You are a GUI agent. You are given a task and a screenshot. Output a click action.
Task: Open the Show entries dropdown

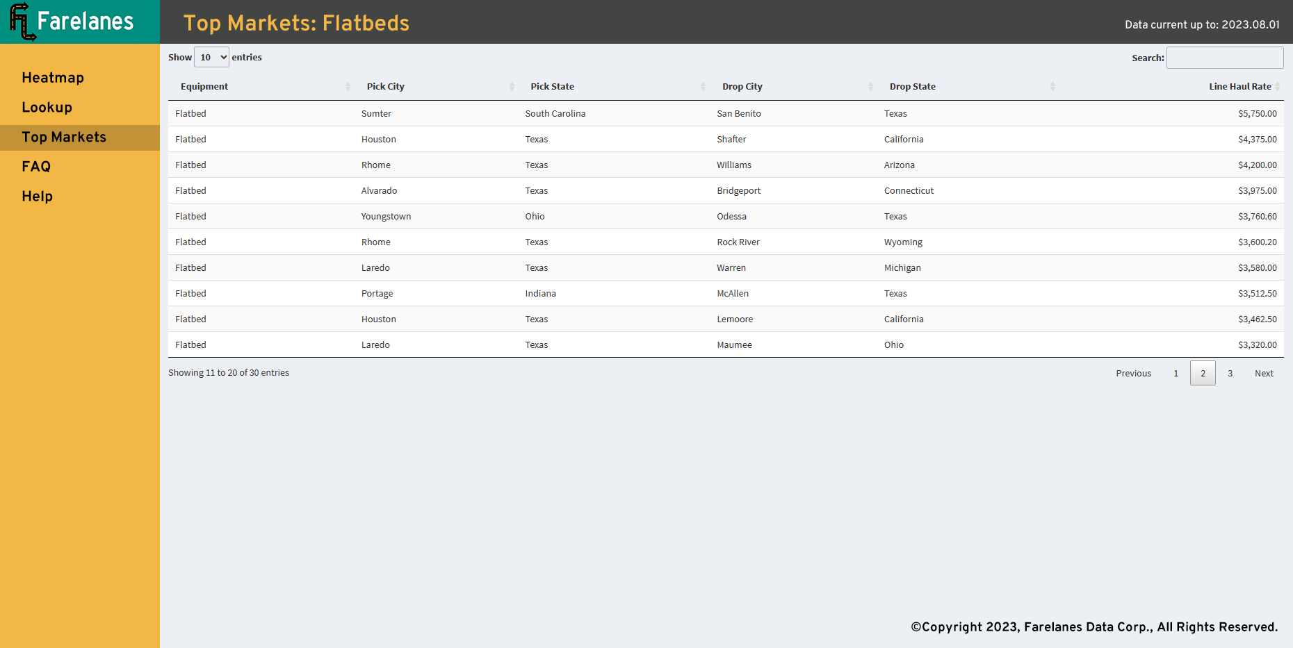(211, 57)
